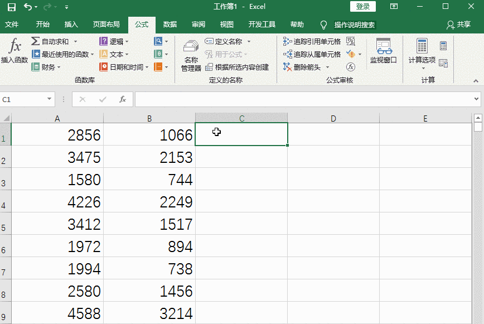Open the 文件 menu
This screenshot has width=484, height=324.
point(12,25)
